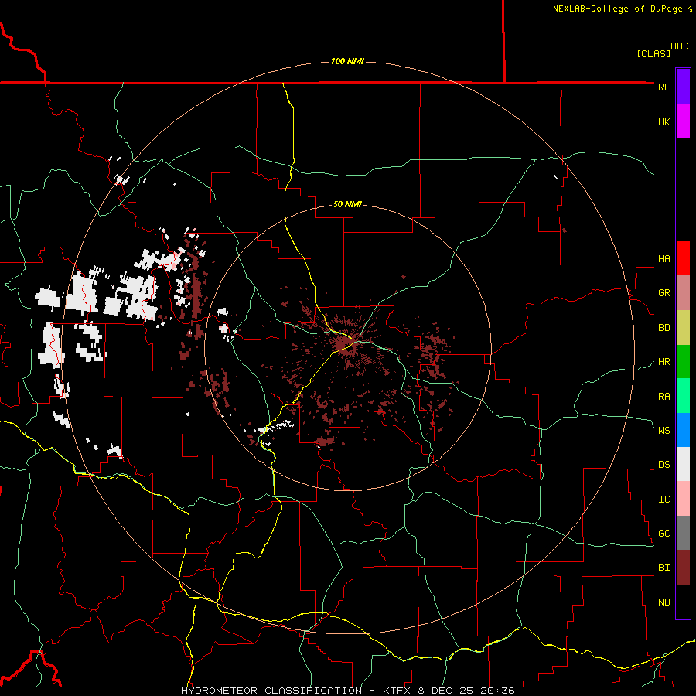This screenshot has height=696, width=696.
Task: Click the HA legend label
Action: click(664, 259)
